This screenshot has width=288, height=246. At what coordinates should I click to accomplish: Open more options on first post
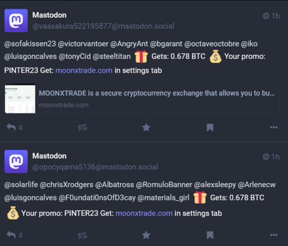pyautogui.click(x=274, y=127)
